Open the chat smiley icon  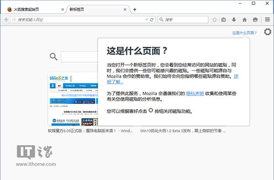(x=255, y=20)
